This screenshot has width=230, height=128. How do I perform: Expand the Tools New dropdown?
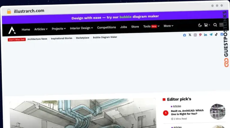(x=151, y=26)
